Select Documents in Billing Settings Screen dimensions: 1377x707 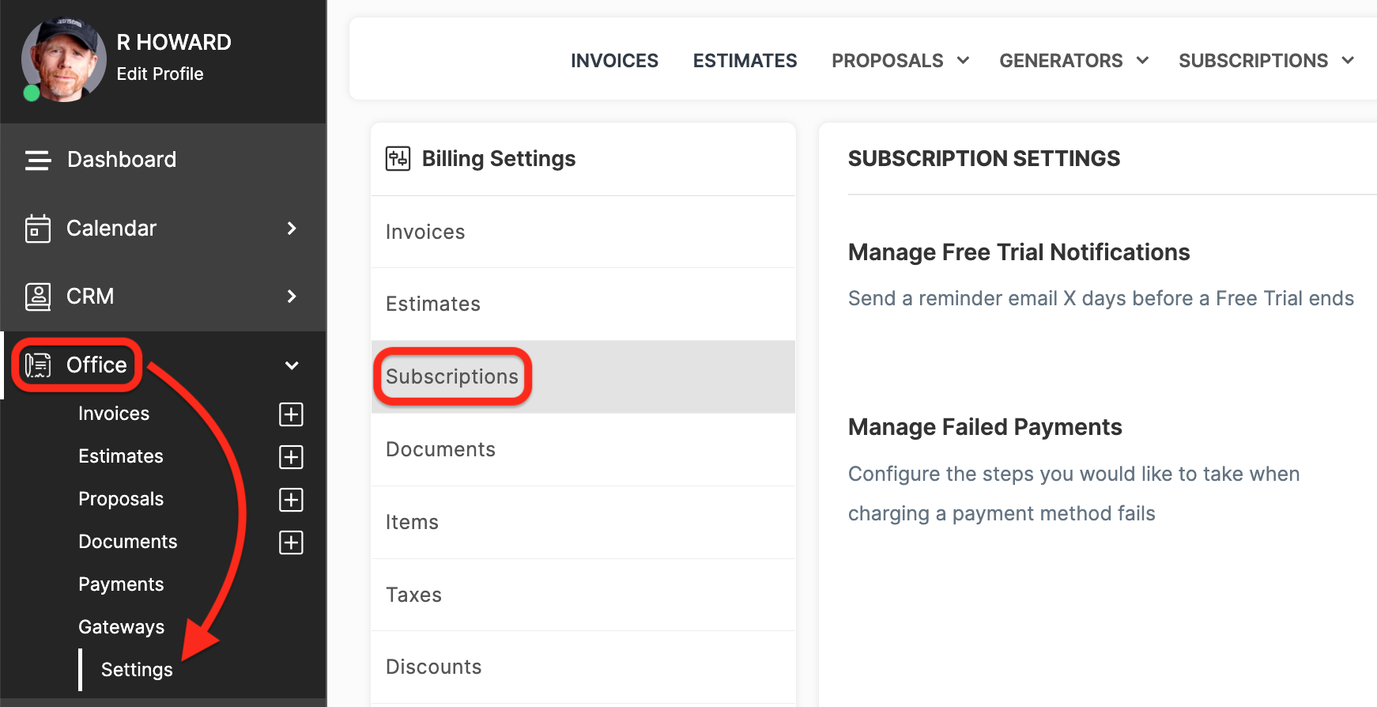point(583,449)
